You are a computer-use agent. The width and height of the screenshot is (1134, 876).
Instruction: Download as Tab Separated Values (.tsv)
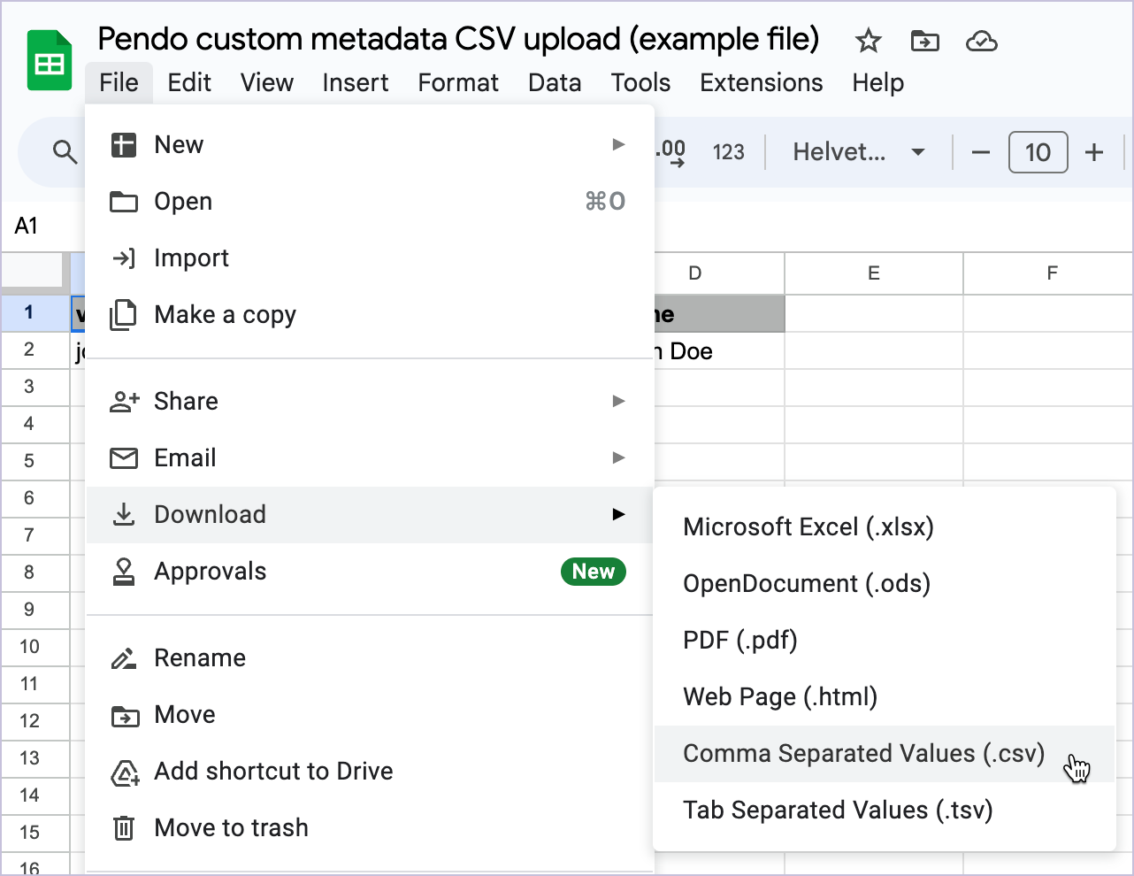point(885,810)
